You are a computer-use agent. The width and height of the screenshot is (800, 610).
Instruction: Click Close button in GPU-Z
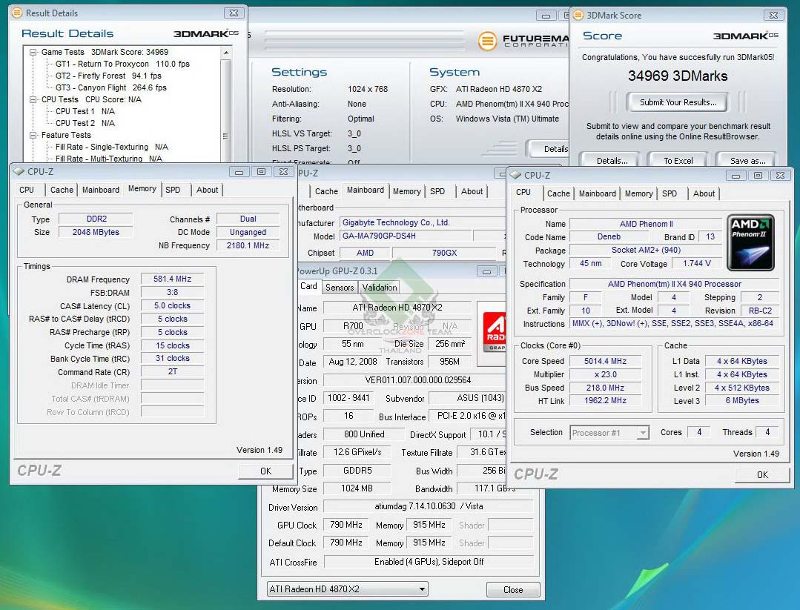coord(513,589)
